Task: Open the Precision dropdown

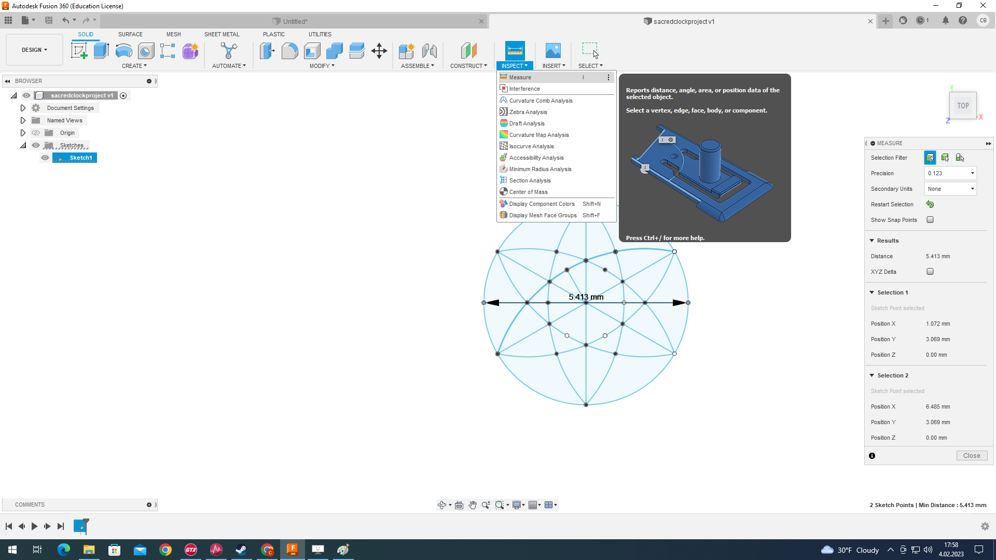Action: pyautogui.click(x=950, y=173)
